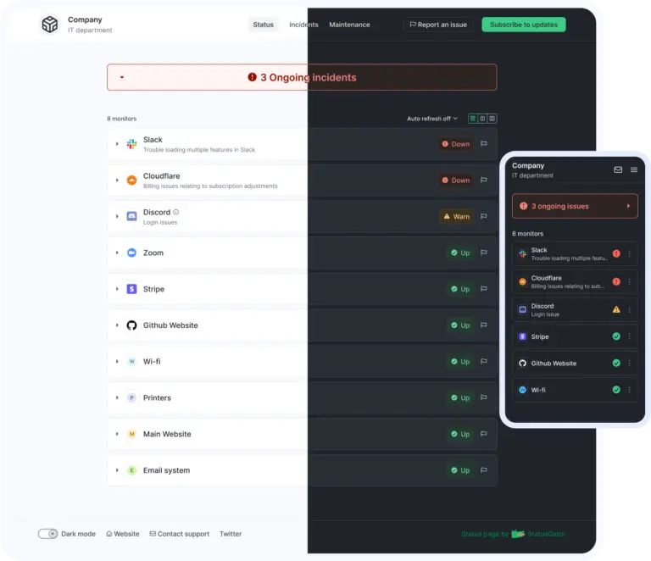Click the Stripe service icon

(x=131, y=289)
